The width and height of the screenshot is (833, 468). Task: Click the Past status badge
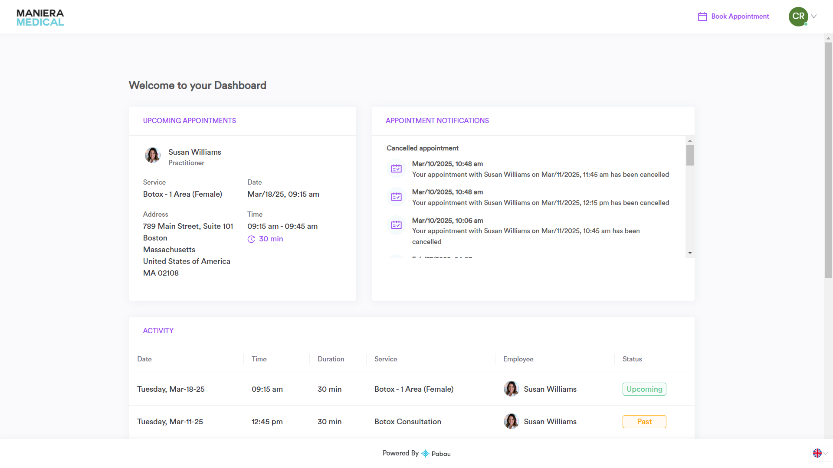tap(644, 422)
